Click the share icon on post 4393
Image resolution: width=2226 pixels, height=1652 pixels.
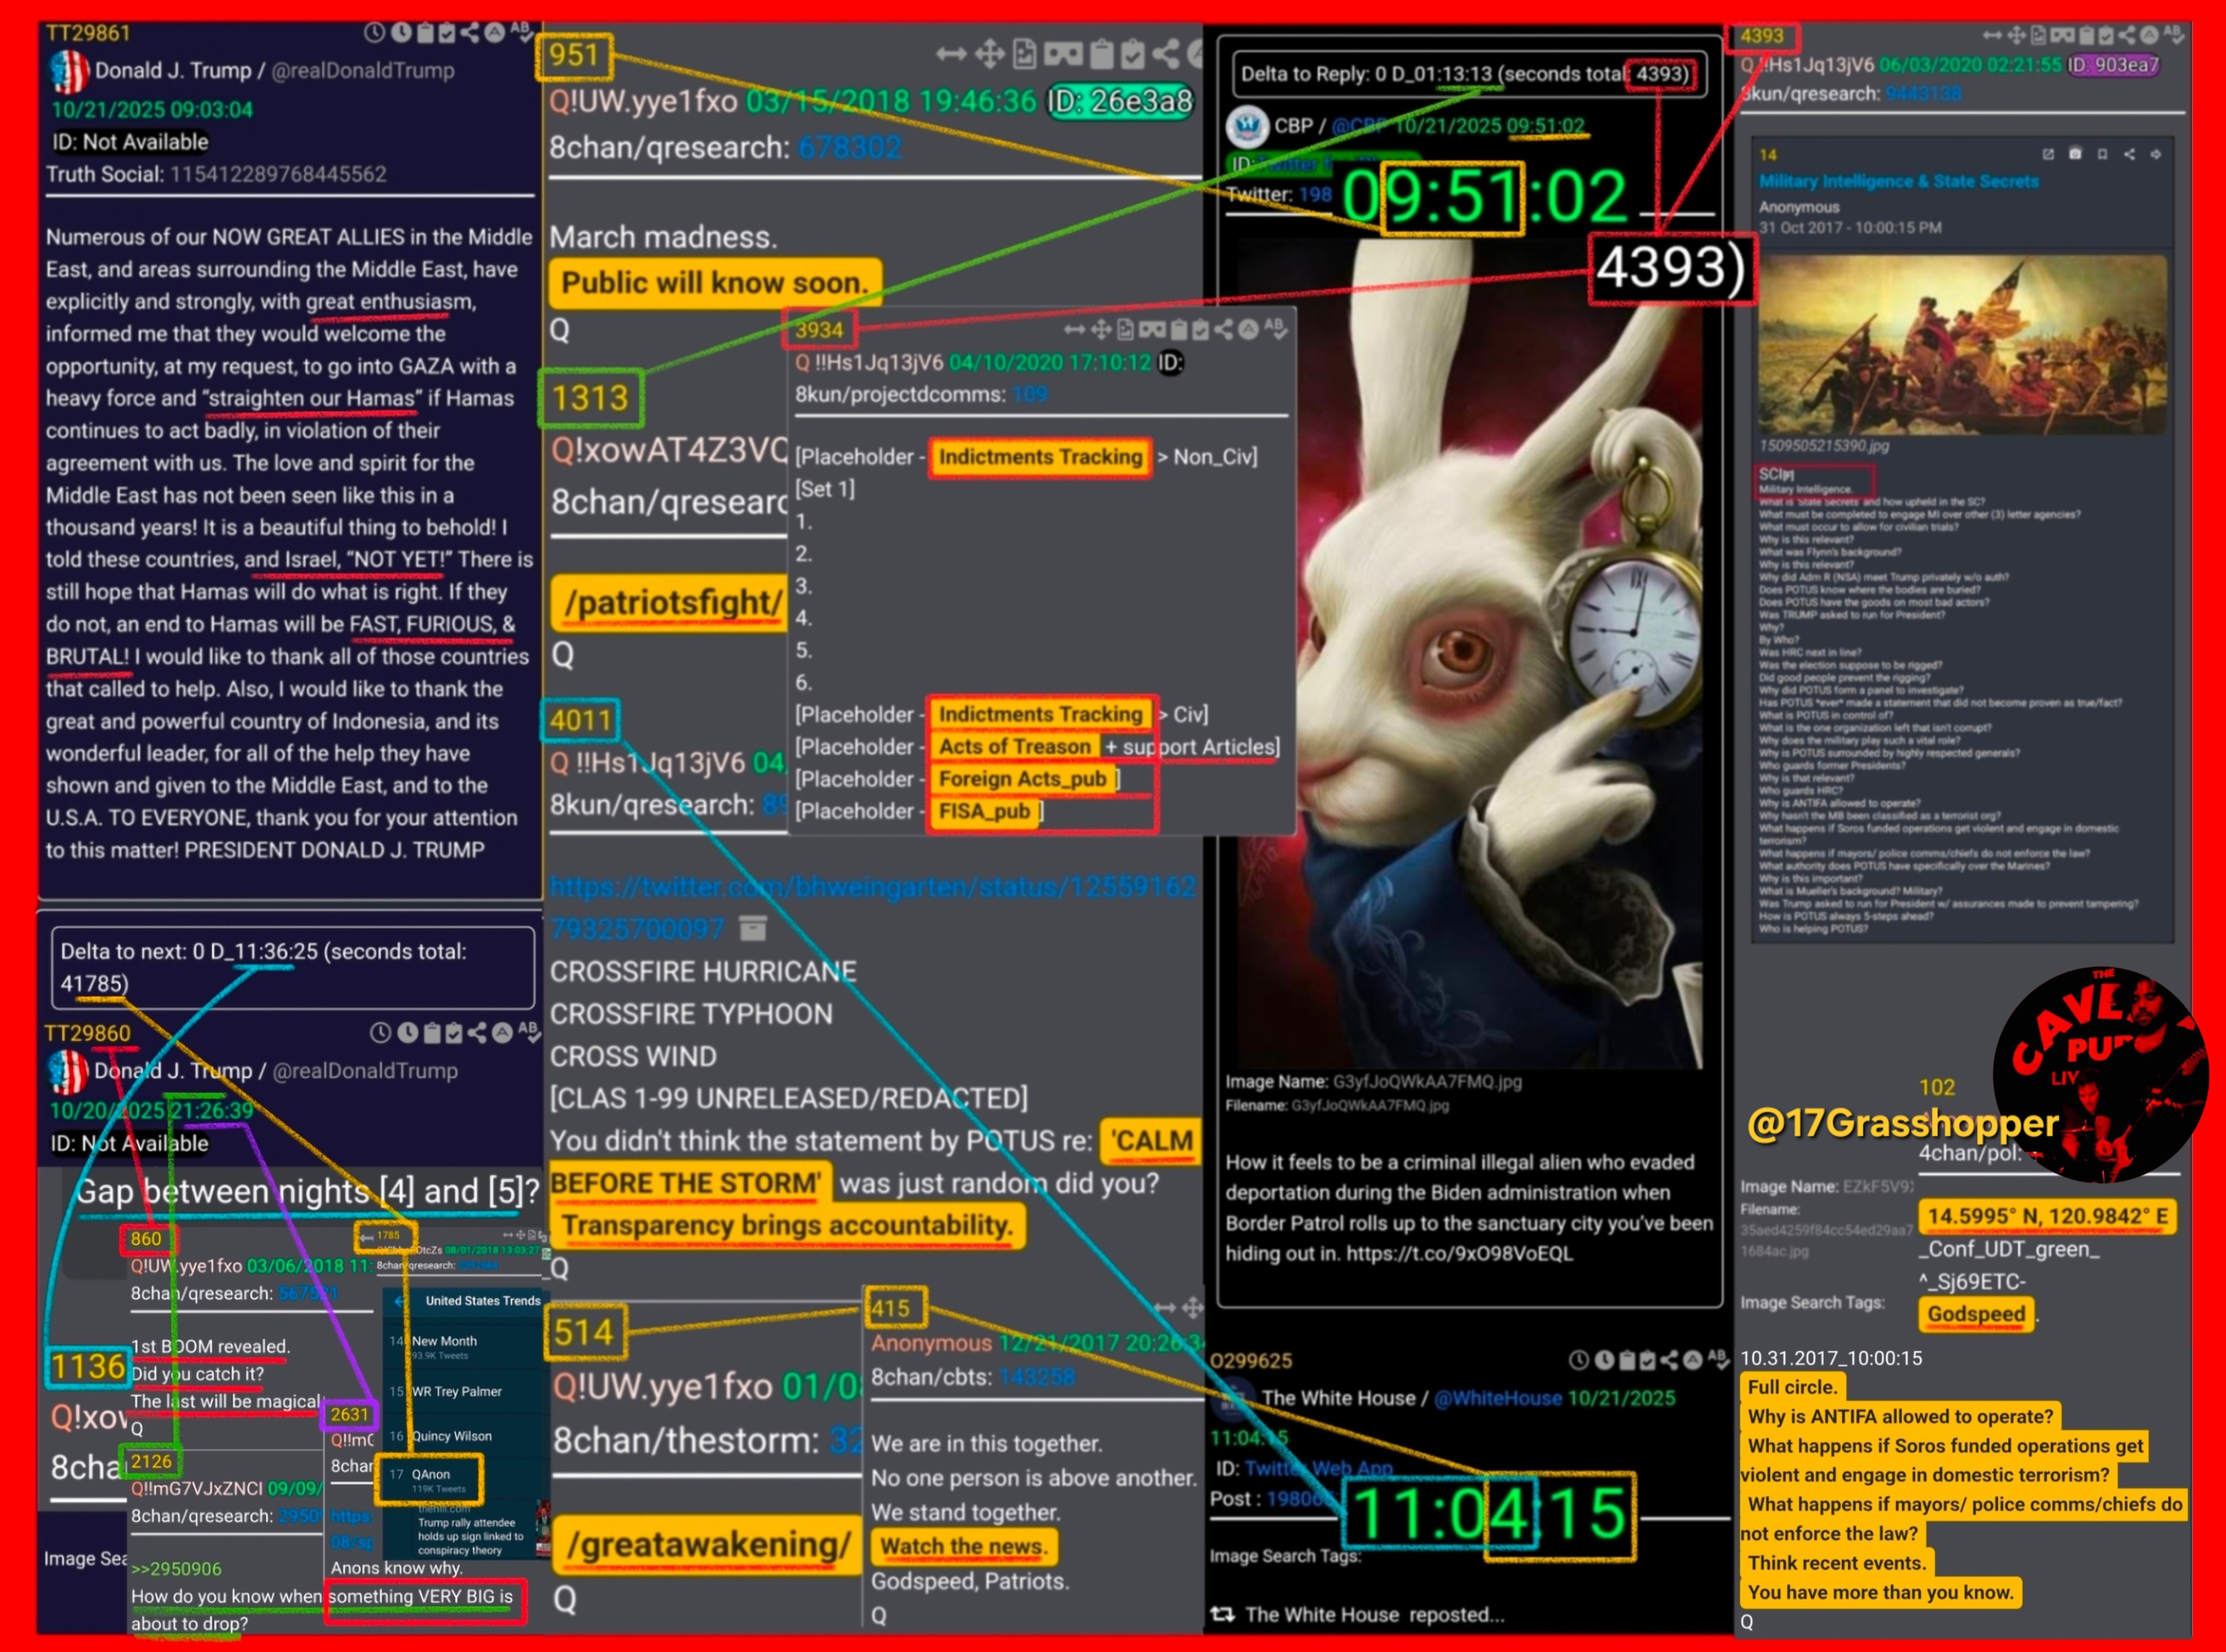pyautogui.click(x=2126, y=36)
